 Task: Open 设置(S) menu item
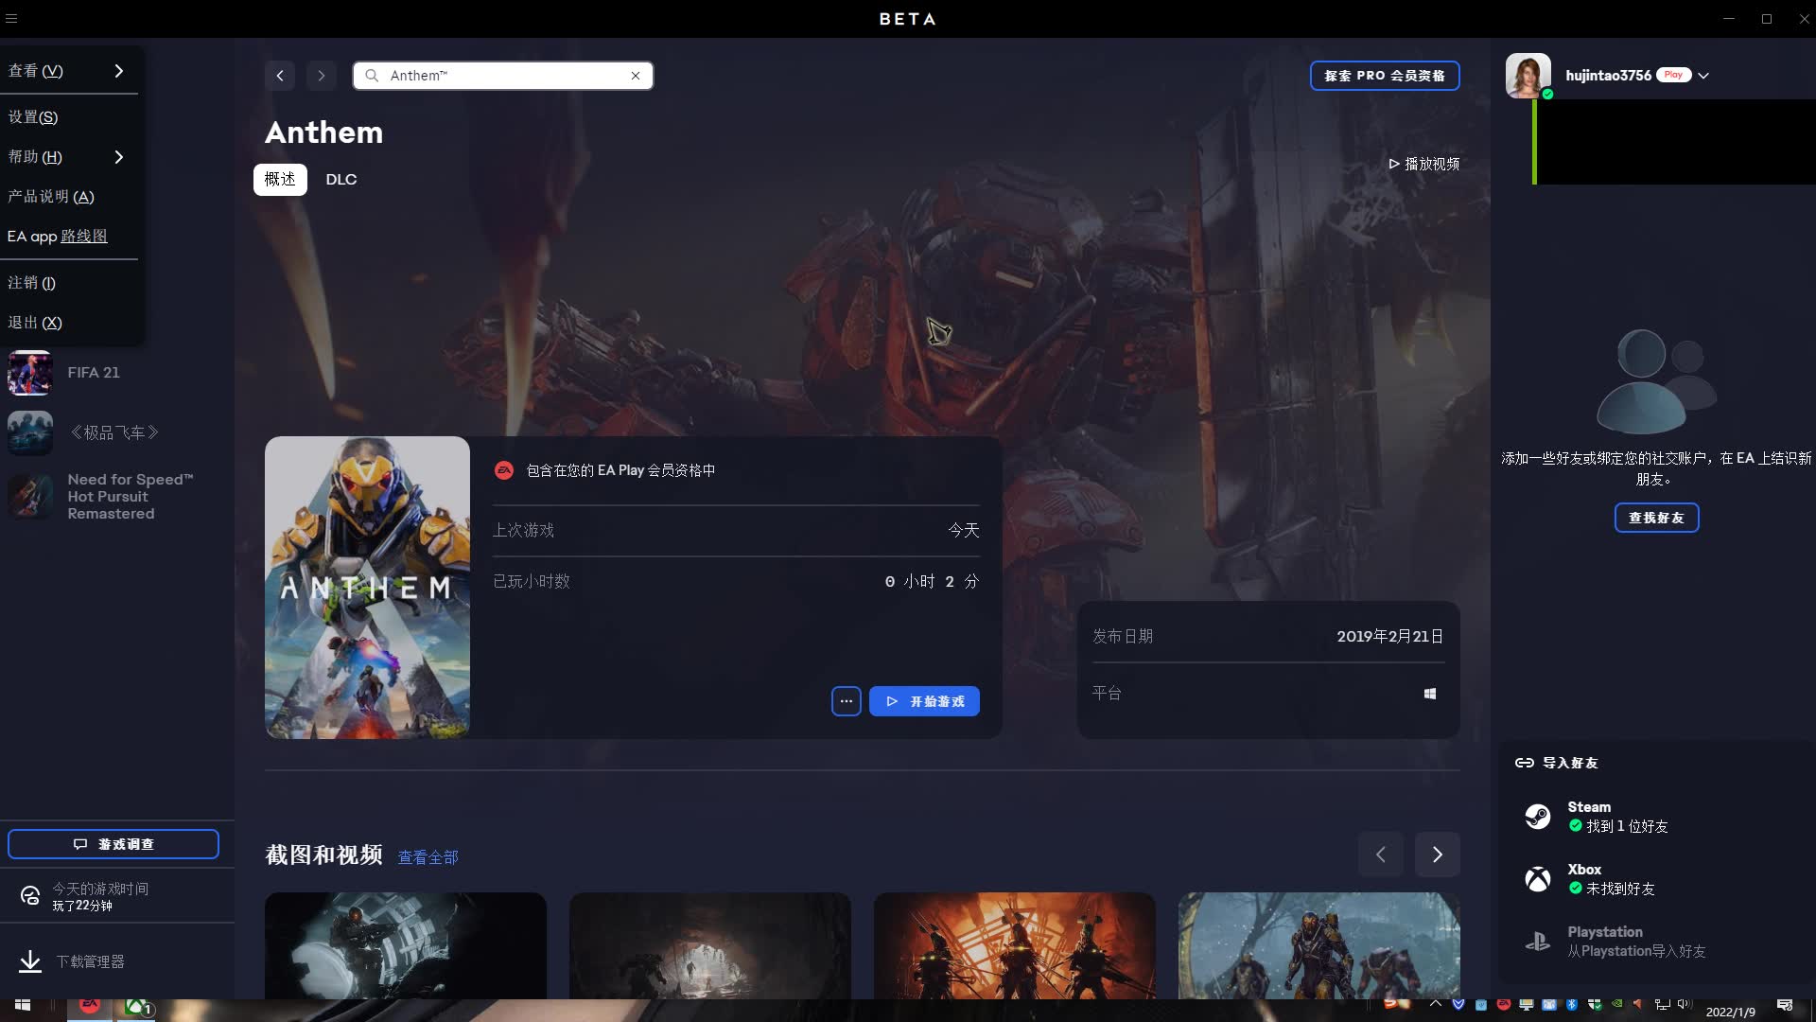69,117
